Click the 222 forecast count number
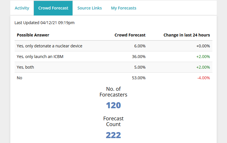Screen dimensions: 227x143 point(113,135)
